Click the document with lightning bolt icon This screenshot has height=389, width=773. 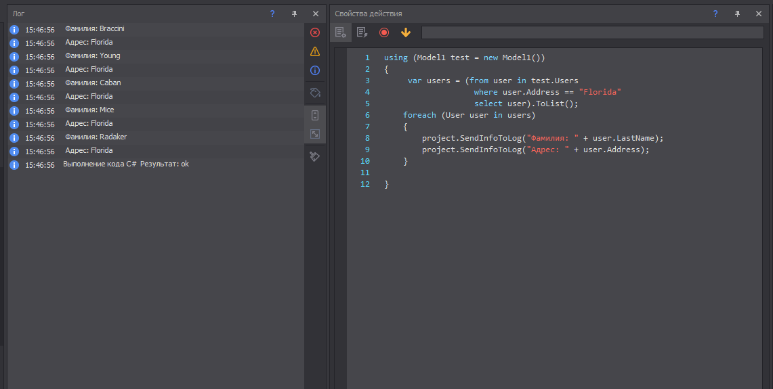(362, 32)
